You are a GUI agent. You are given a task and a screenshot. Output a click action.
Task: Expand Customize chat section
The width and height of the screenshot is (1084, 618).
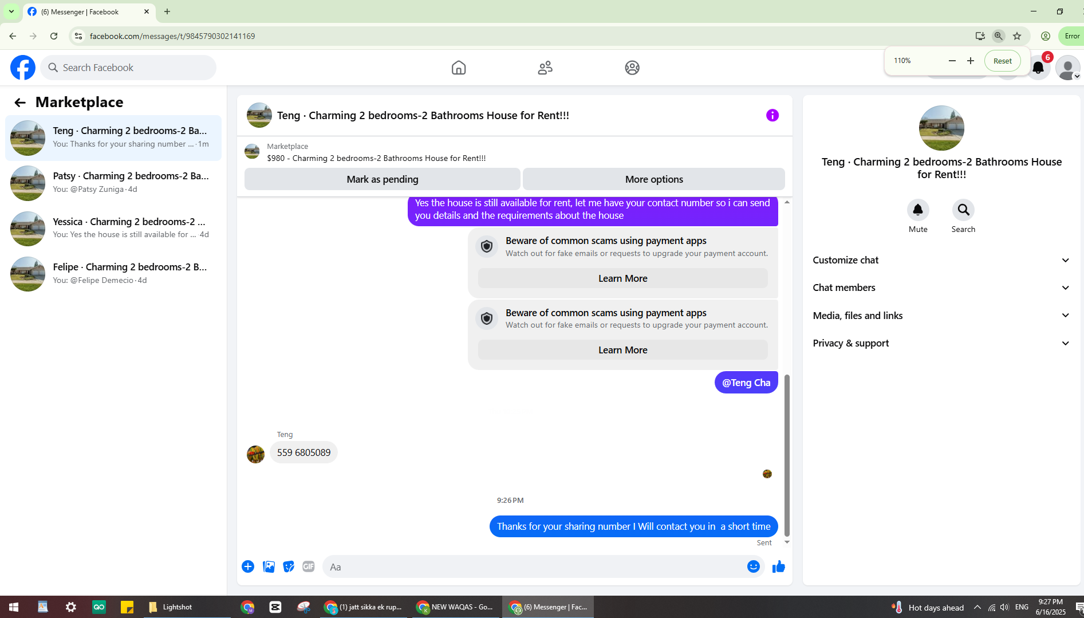point(941,260)
